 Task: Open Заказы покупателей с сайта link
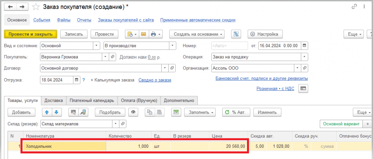coord(126,20)
